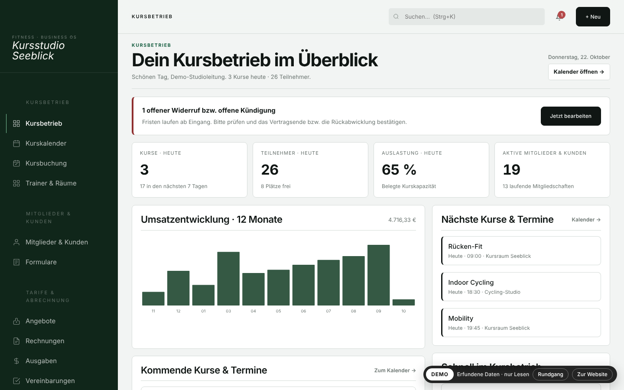Click the DEMO badge
This screenshot has height=390, width=624.
tap(439, 374)
